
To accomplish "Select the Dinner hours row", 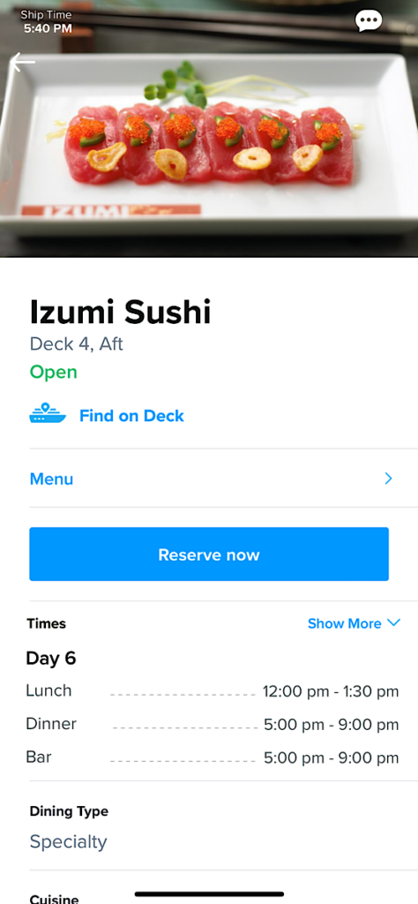I will (213, 724).
